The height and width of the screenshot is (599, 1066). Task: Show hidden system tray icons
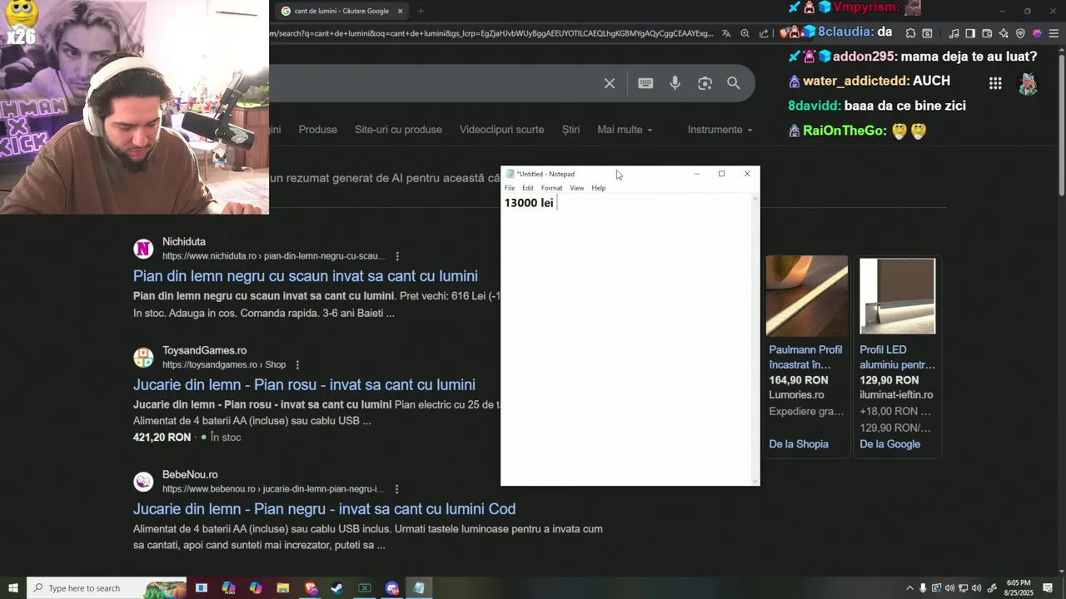[909, 588]
